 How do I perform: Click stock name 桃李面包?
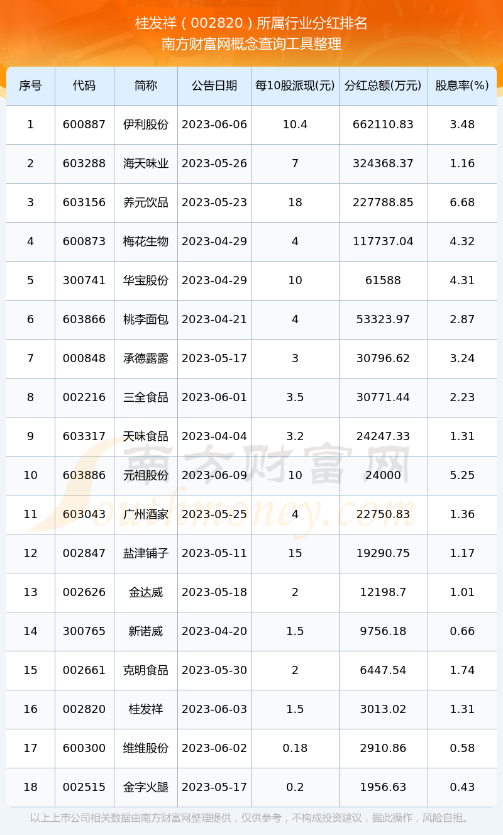(x=146, y=319)
